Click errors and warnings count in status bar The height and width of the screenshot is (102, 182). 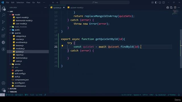19,95
